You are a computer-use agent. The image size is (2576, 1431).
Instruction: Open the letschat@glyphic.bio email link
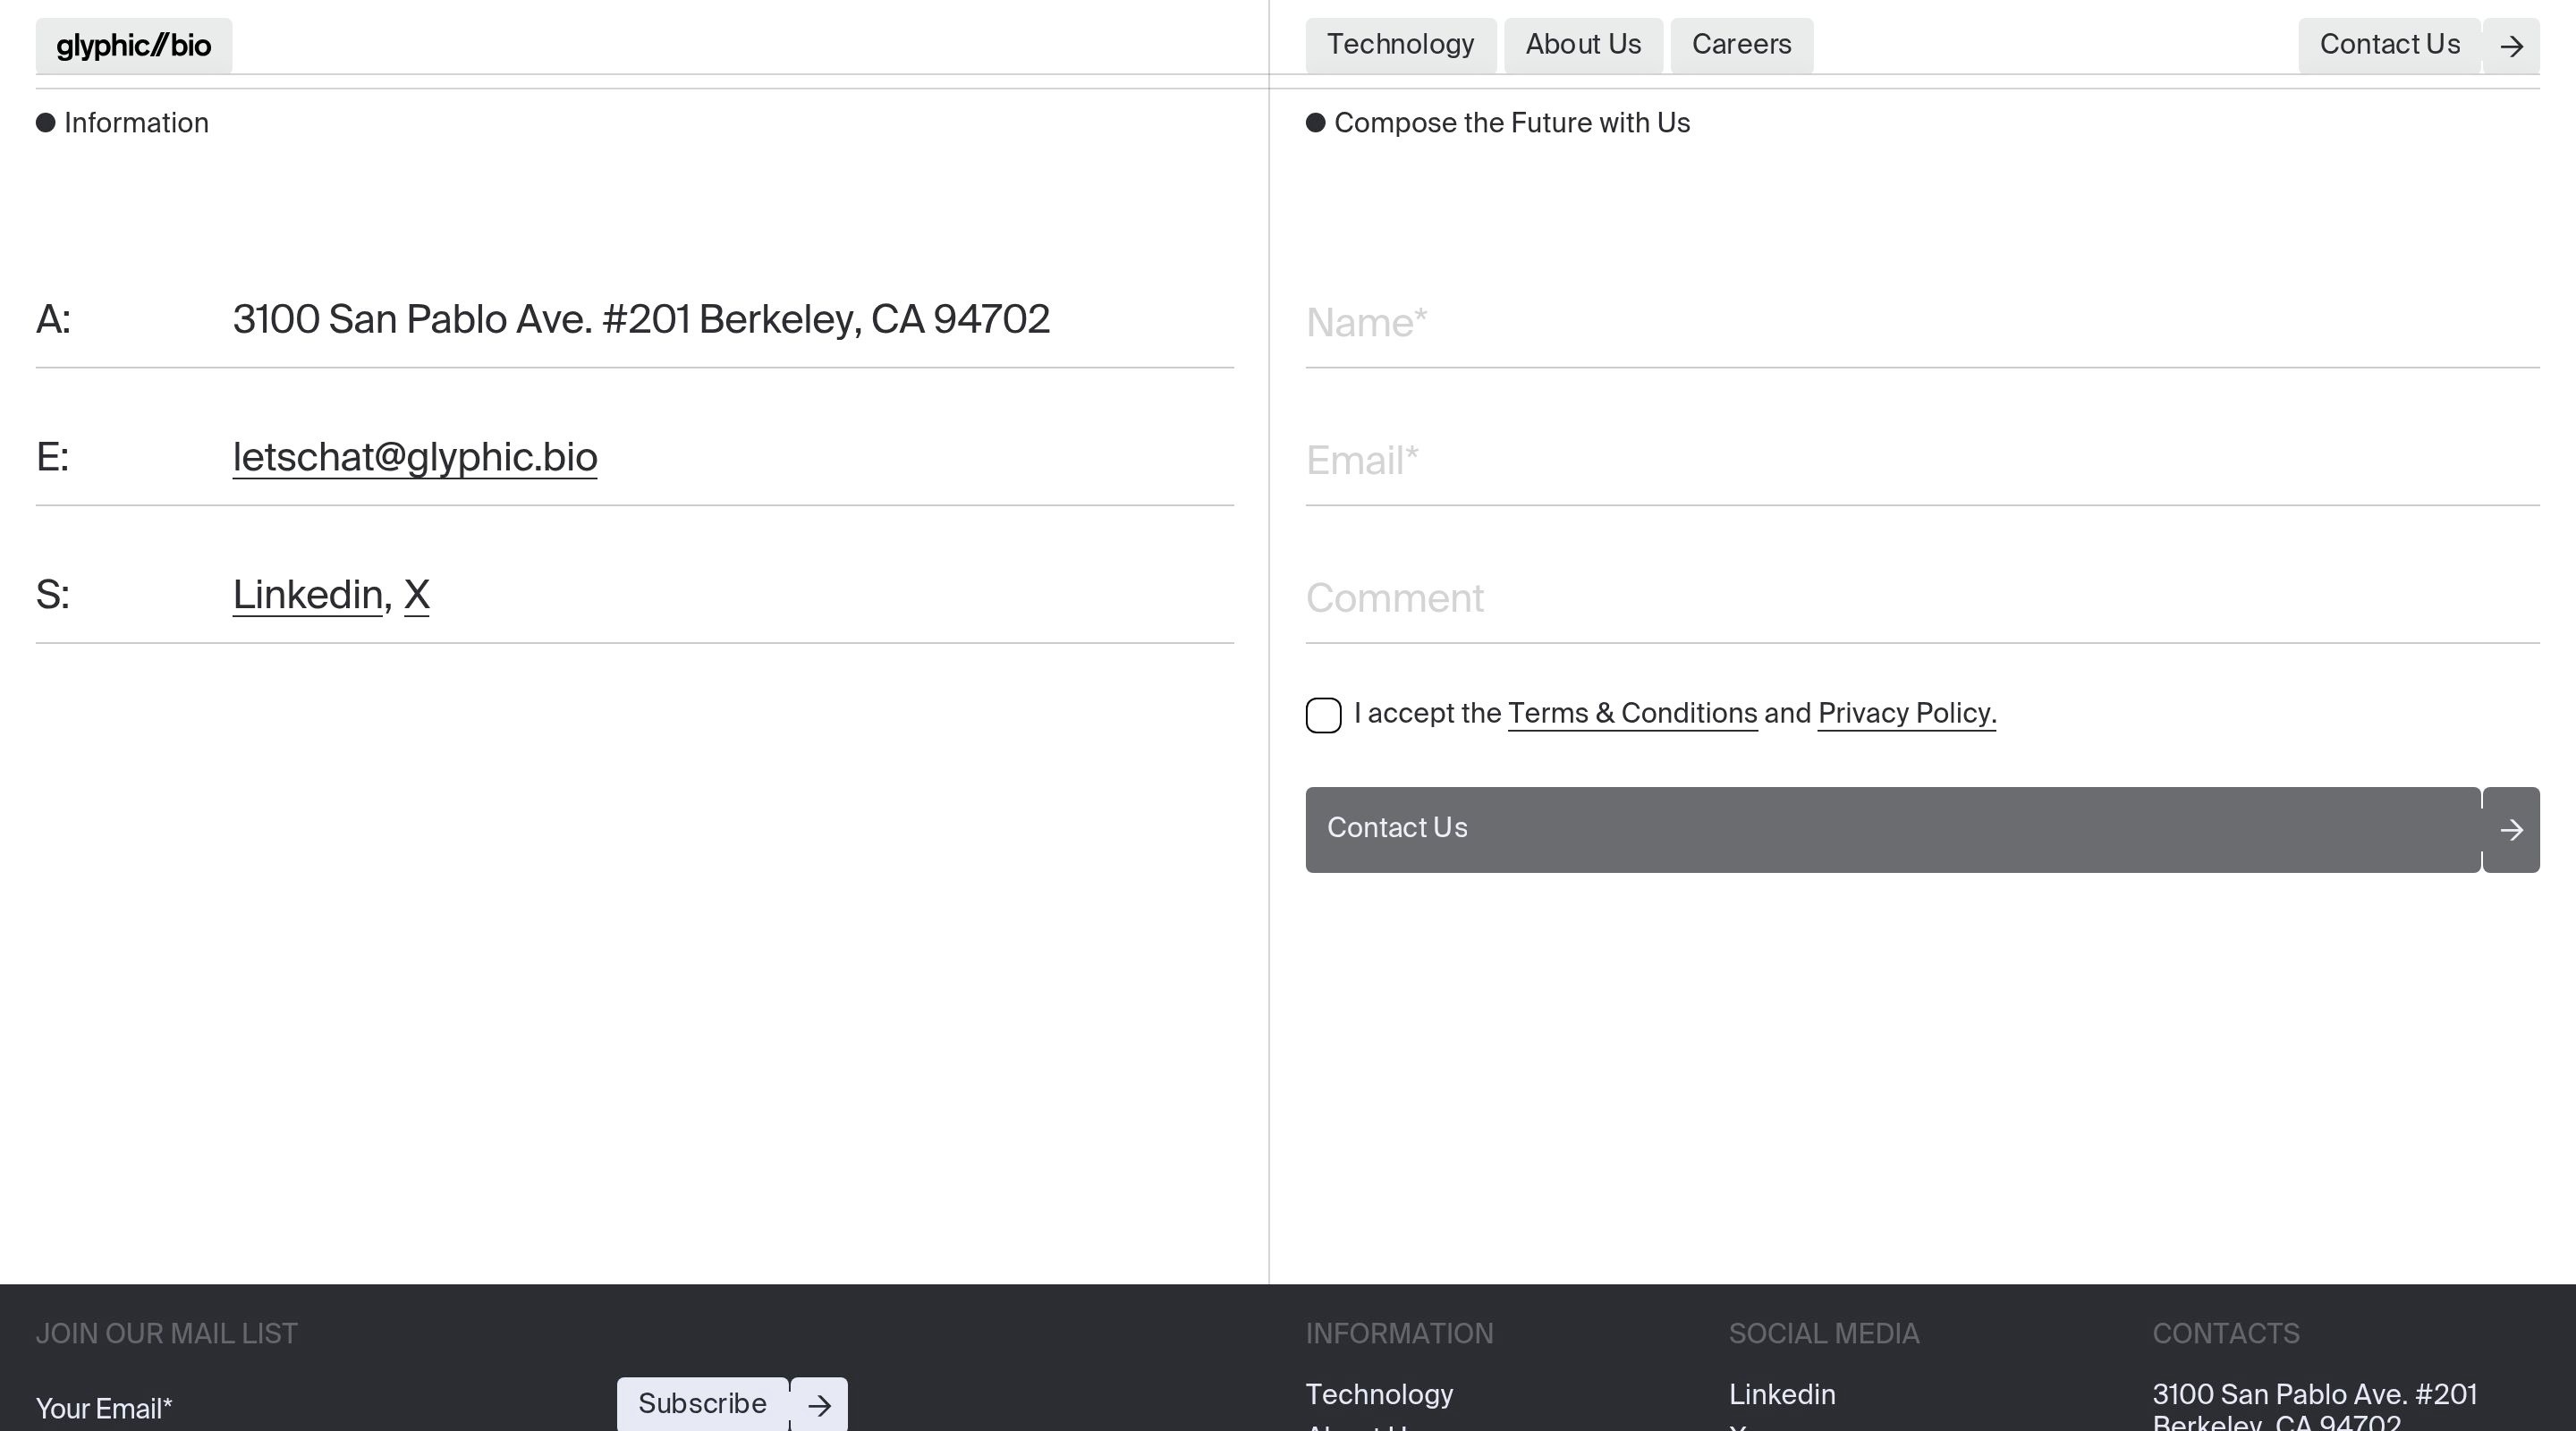(414, 457)
